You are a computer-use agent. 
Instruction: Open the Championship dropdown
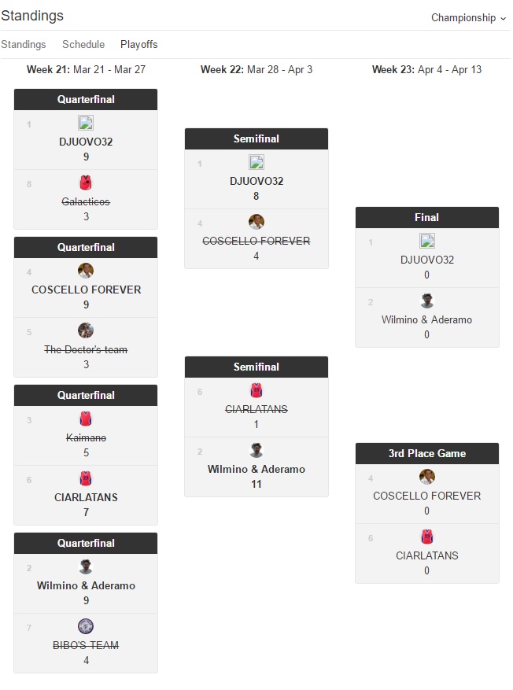(468, 18)
